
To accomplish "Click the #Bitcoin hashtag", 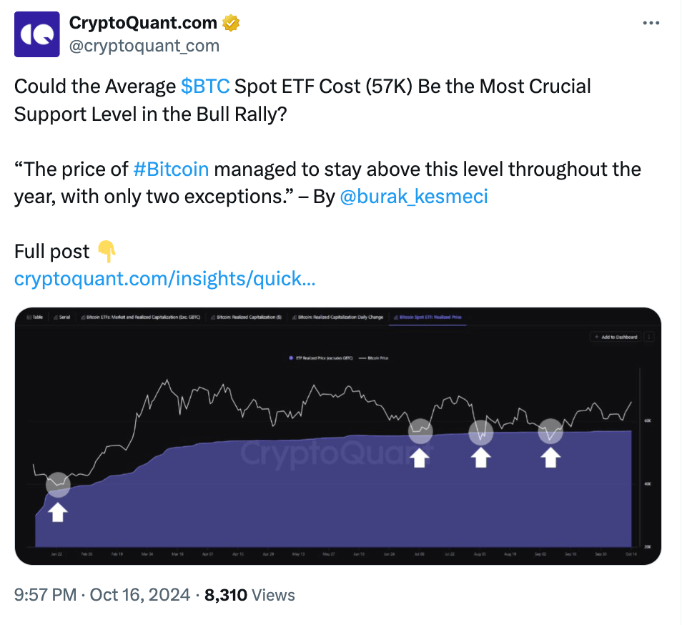I will [x=170, y=169].
